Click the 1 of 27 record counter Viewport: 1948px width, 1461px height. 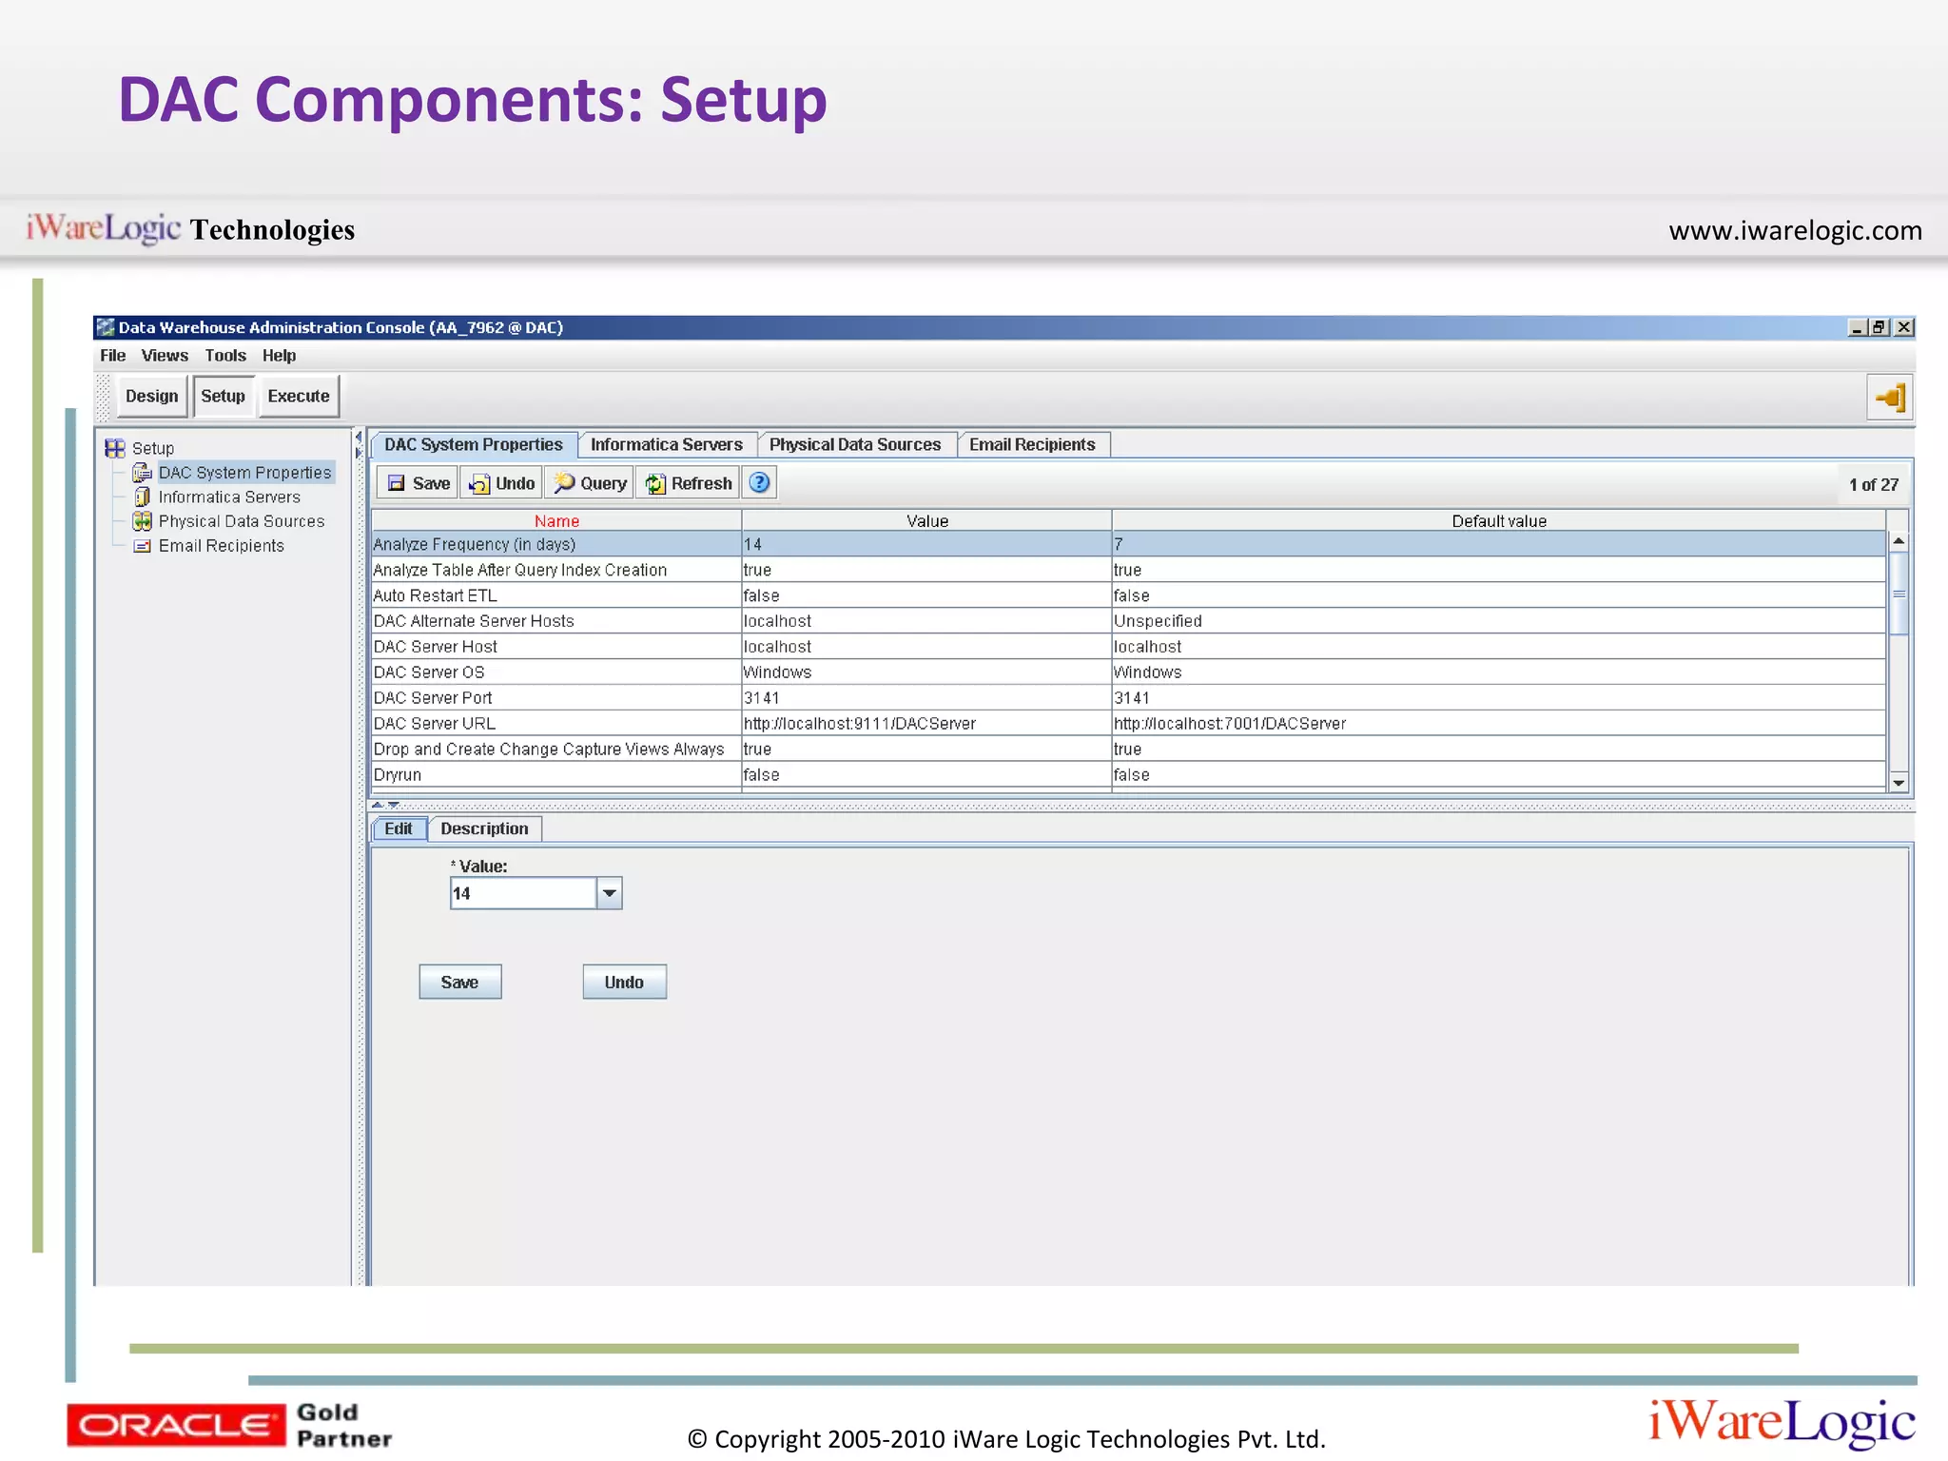click(1873, 484)
